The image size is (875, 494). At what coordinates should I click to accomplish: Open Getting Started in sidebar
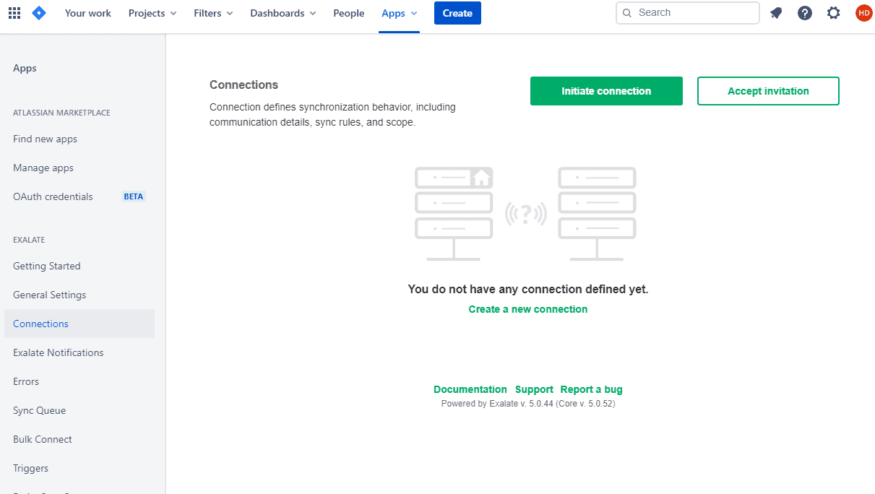tap(47, 266)
